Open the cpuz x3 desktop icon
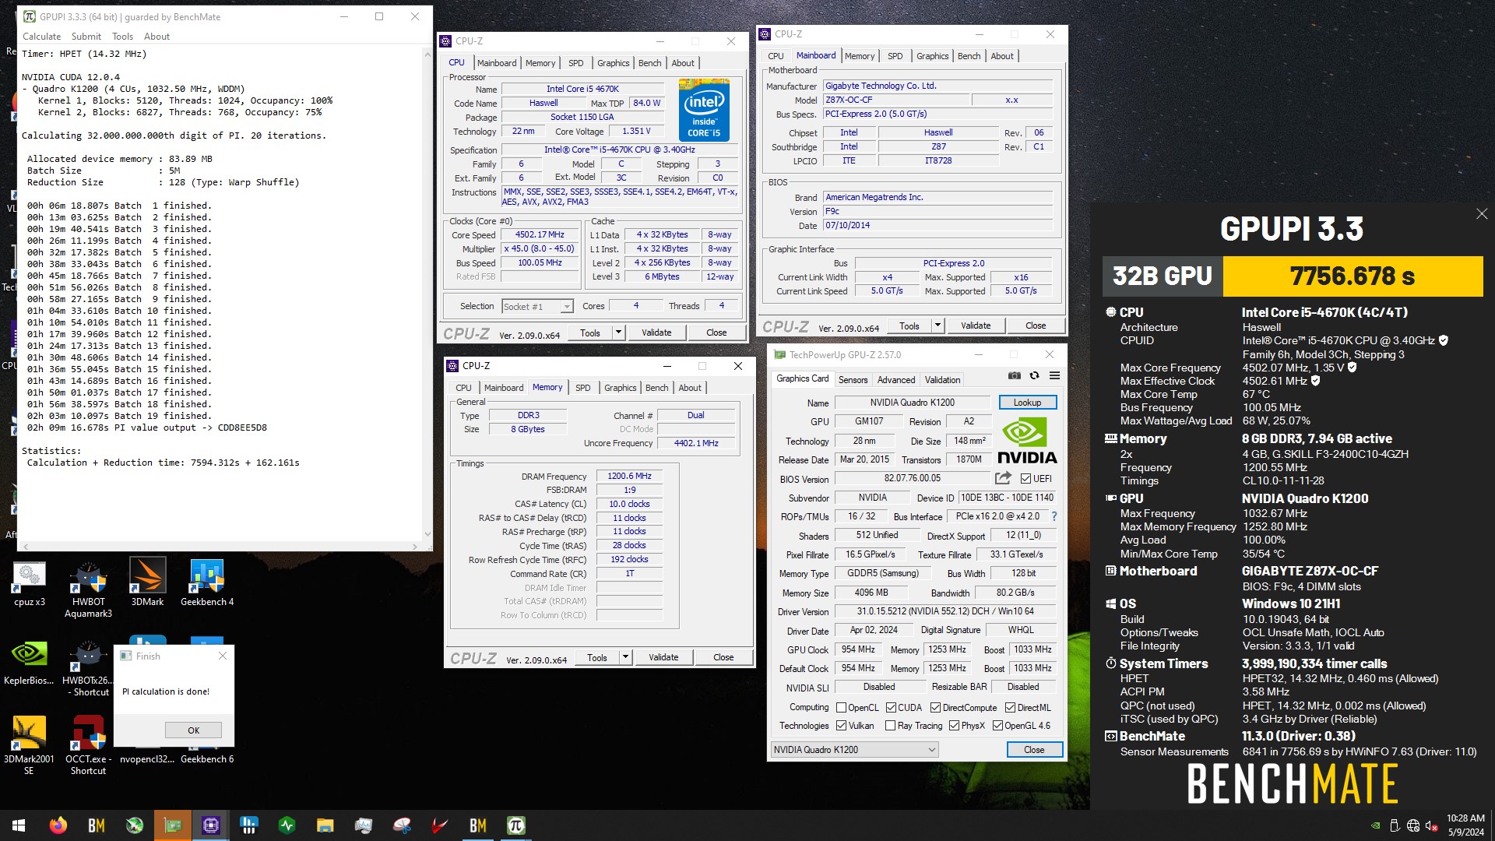 30,583
